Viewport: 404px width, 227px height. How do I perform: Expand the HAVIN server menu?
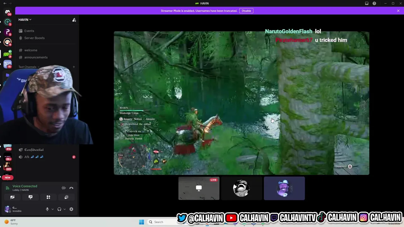pos(25,20)
